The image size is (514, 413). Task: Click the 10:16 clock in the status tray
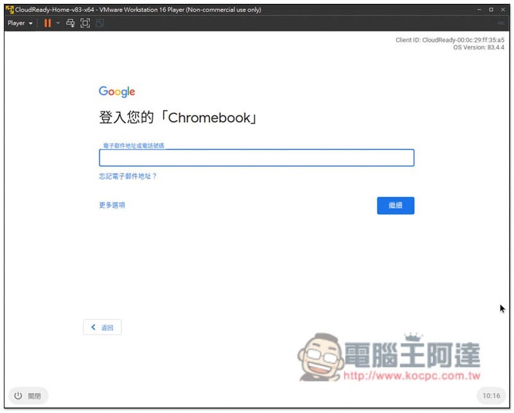click(x=492, y=396)
